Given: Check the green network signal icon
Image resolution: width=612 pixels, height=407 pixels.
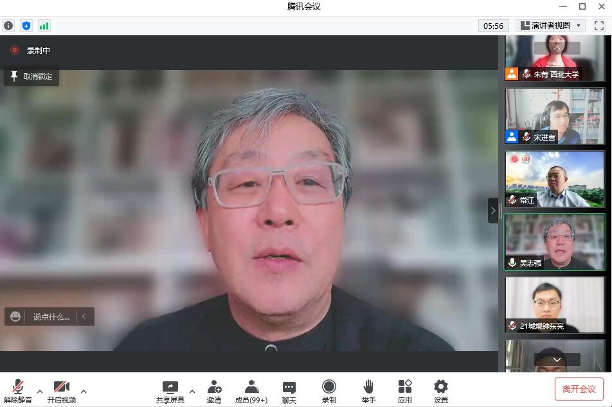Looking at the screenshot, I should coord(44,26).
